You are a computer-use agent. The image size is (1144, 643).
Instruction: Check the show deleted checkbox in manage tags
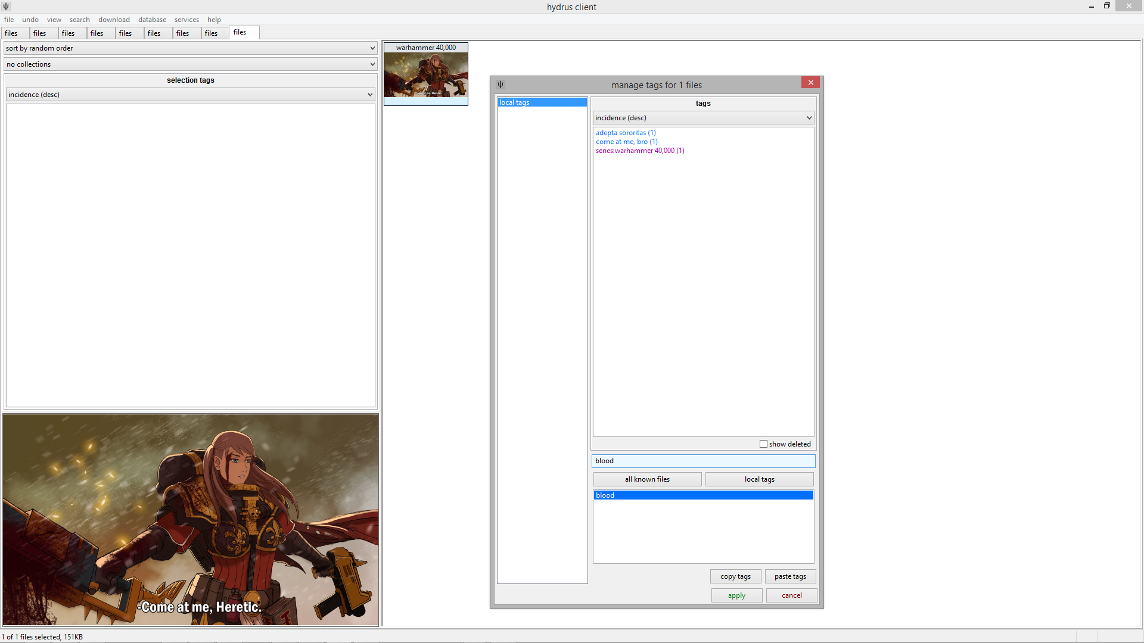[763, 444]
